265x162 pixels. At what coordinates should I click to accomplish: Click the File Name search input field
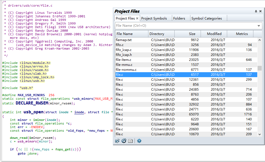[x=185, y=26]
